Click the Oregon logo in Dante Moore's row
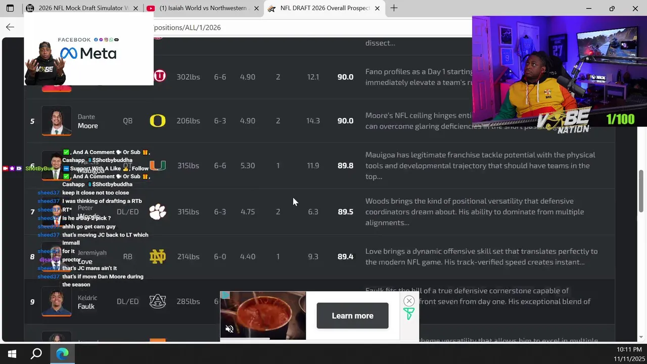 [x=158, y=121]
